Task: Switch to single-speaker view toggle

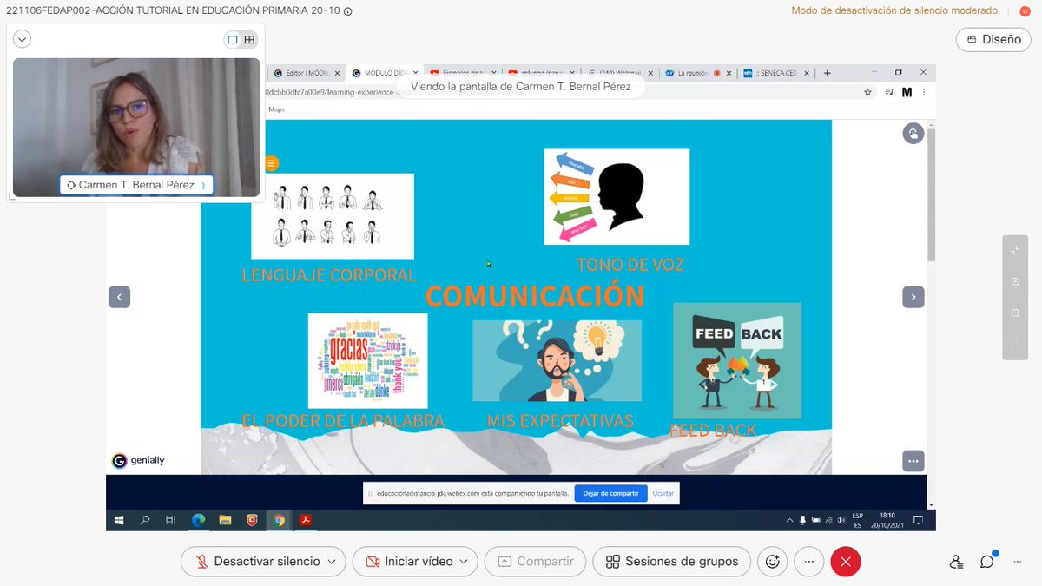Action: [233, 39]
